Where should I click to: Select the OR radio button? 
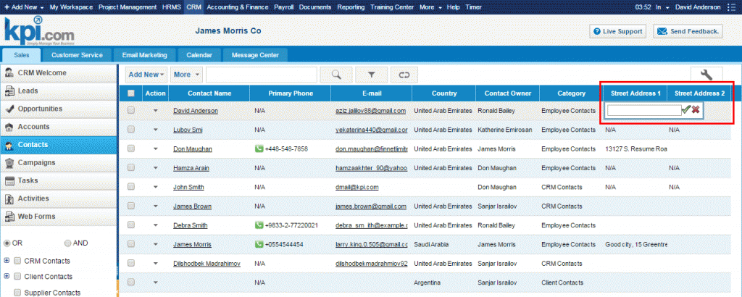point(7,243)
